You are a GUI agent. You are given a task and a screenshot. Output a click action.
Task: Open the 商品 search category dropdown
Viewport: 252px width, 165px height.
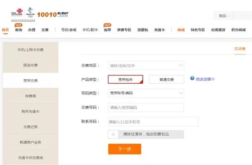(x=224, y=16)
